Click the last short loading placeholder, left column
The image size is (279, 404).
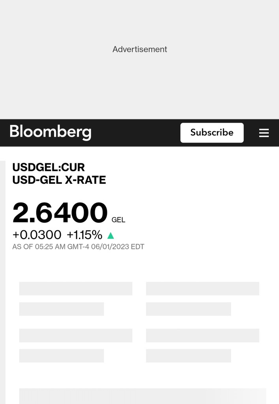tap(62, 355)
